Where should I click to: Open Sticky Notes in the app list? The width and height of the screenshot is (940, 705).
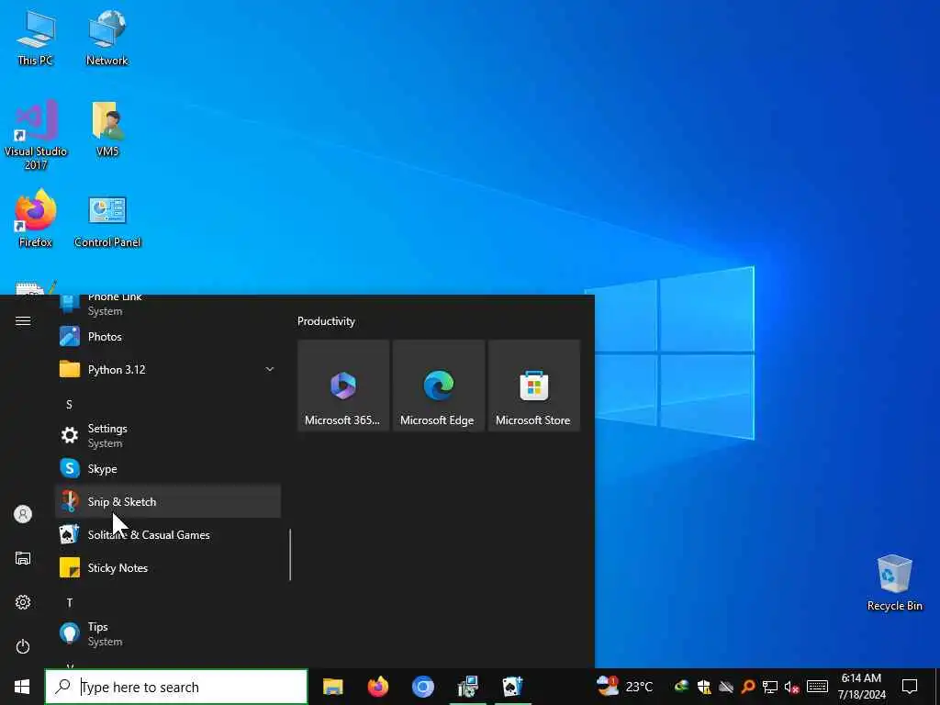coord(168,567)
